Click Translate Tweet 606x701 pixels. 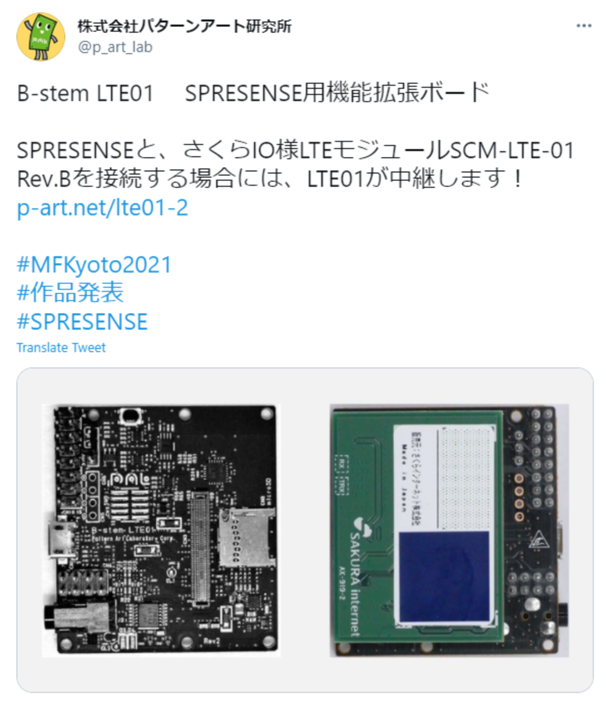tap(61, 347)
